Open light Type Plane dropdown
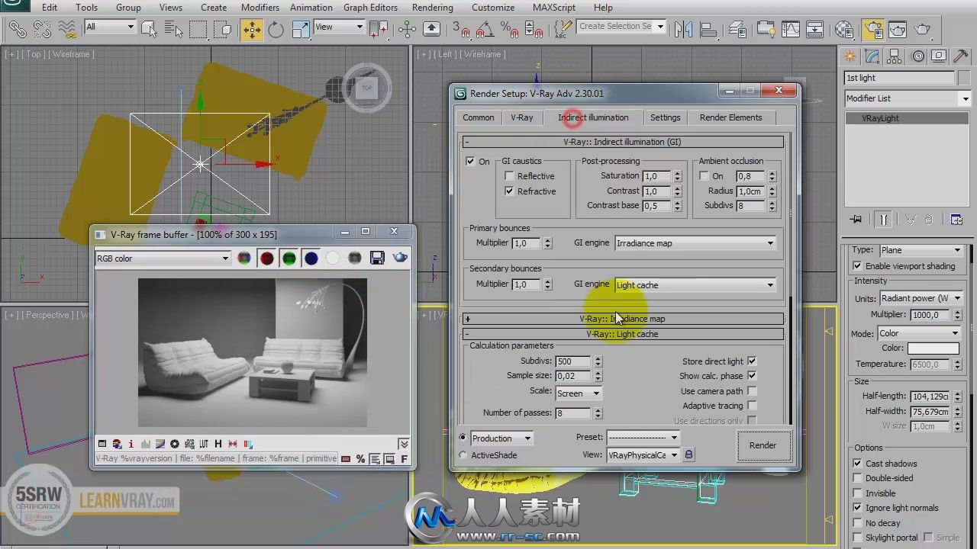The image size is (977, 549). [921, 250]
